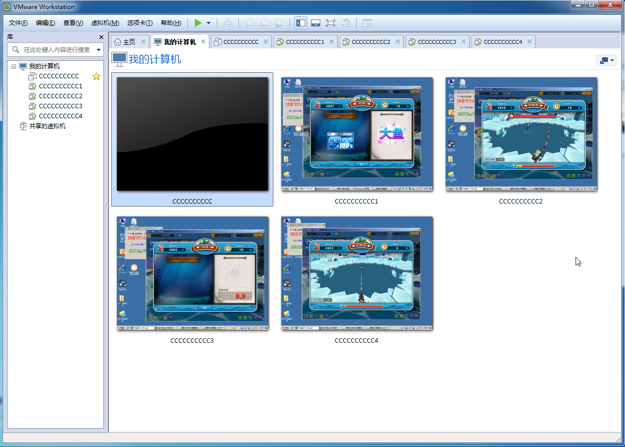The image size is (625, 447).
Task: Open the view options dropdown at top right
Action: coord(607,60)
